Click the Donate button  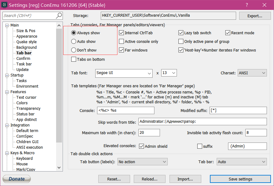pyautogui.click(x=17, y=179)
